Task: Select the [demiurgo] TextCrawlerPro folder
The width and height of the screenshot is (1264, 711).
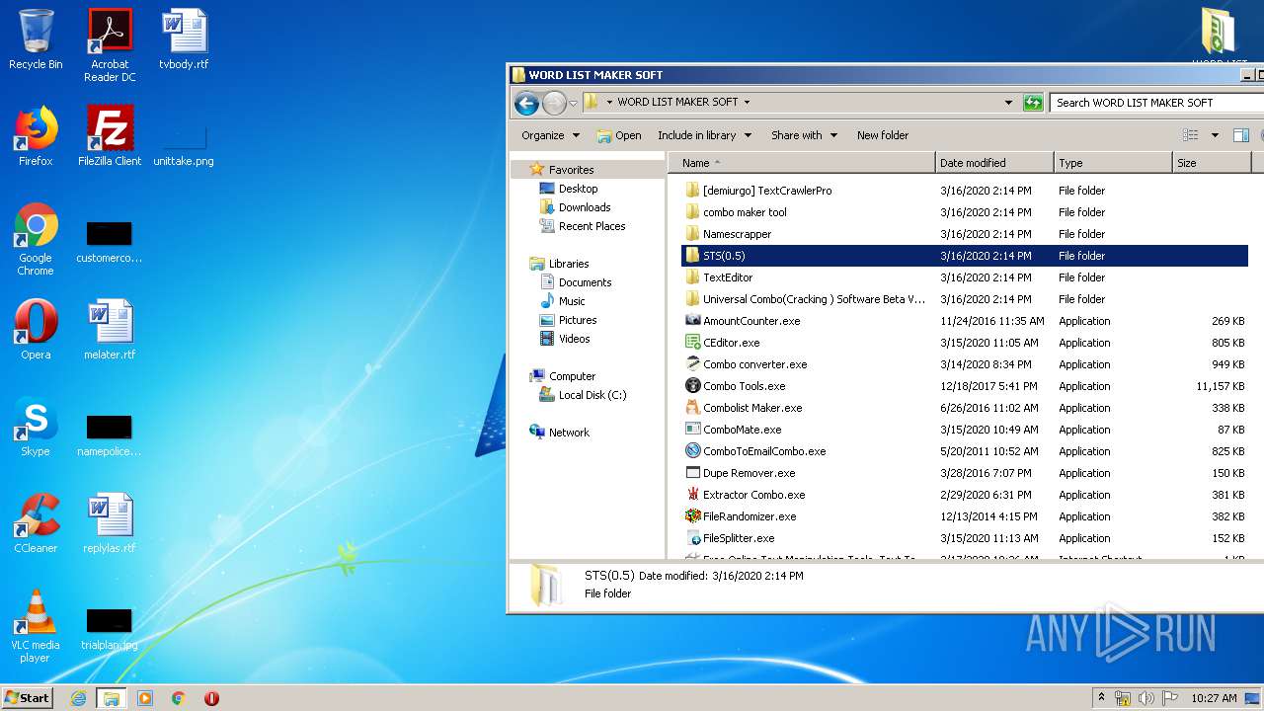Action: 758,191
